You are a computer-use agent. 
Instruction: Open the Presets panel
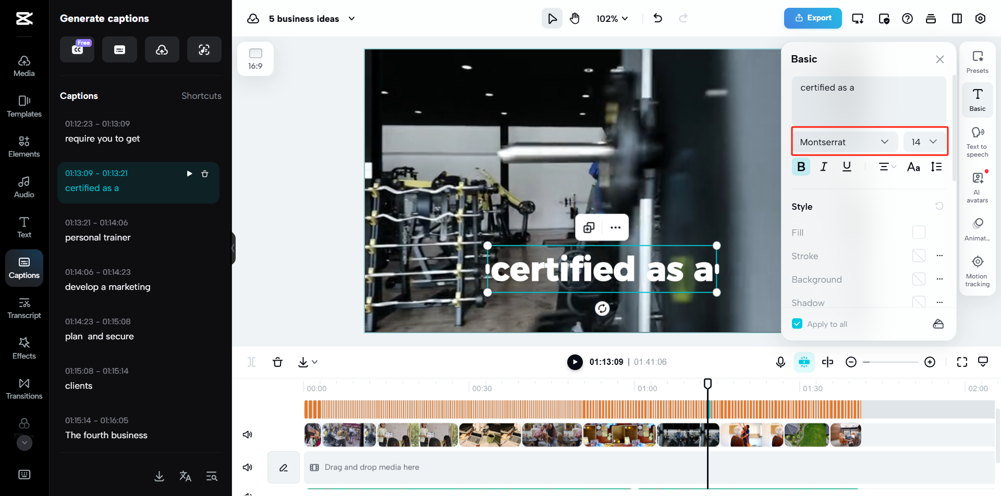pos(977,62)
